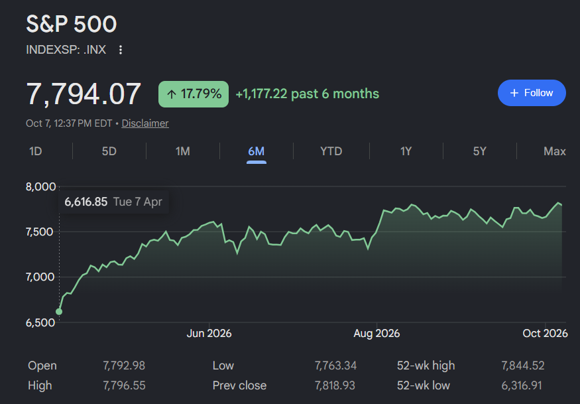
Task: Open the Disclaimer link
Action: [145, 123]
